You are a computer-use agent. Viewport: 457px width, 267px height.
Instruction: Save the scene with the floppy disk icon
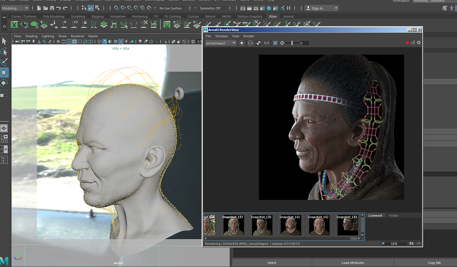(52, 8)
